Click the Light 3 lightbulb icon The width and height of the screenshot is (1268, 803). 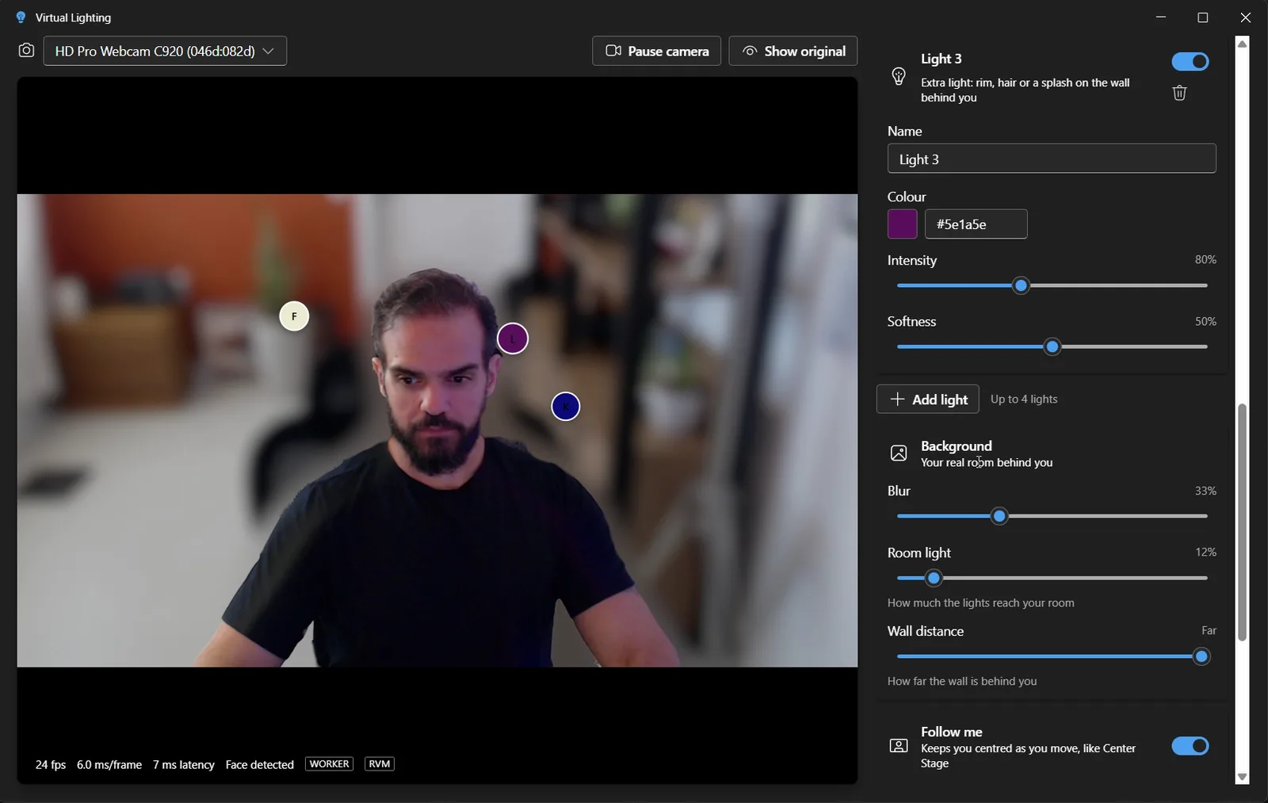899,76
